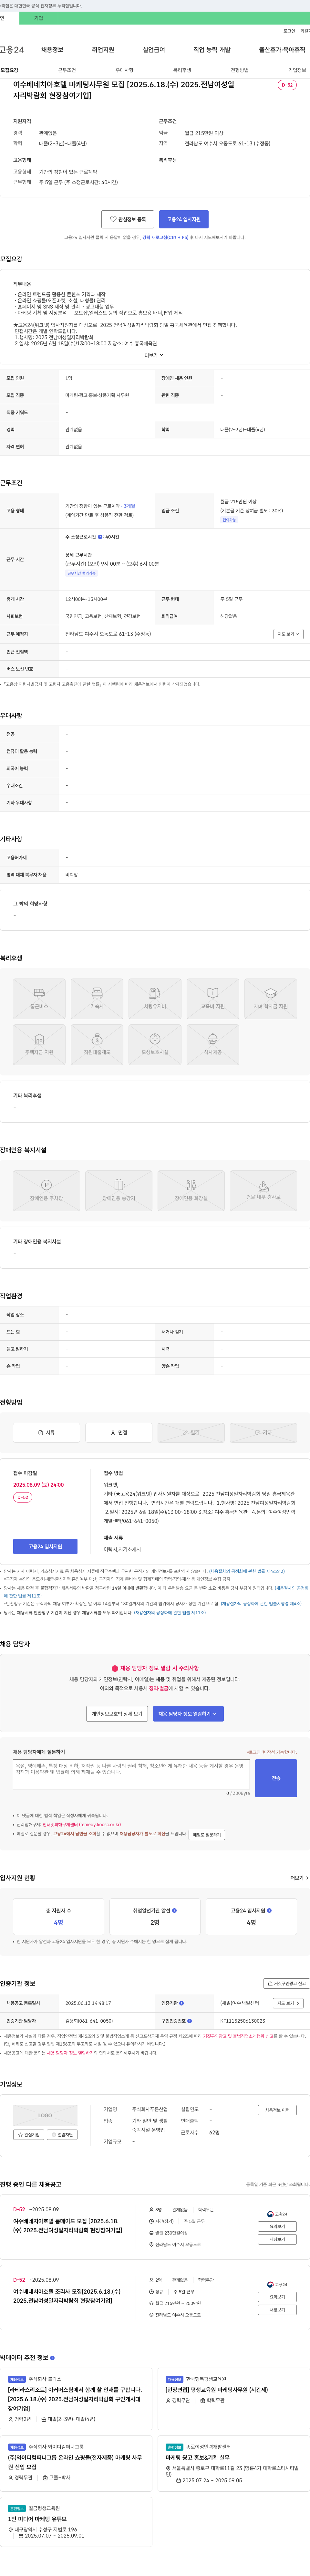Screen dimensions: 310x2576
Task: Open the 홀매니저 모집 job posting title
Action: pos(68,2226)
